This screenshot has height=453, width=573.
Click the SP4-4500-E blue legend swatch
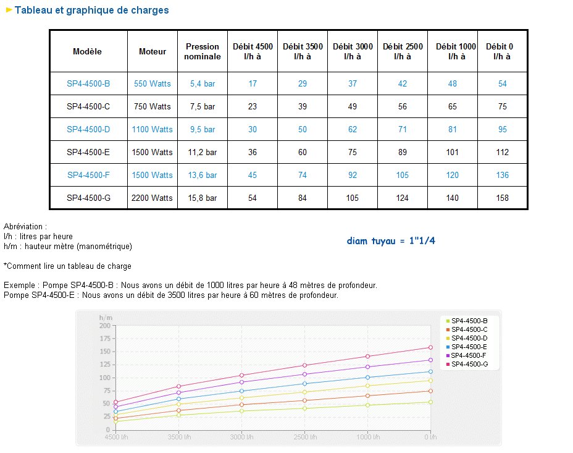pyautogui.click(x=448, y=347)
